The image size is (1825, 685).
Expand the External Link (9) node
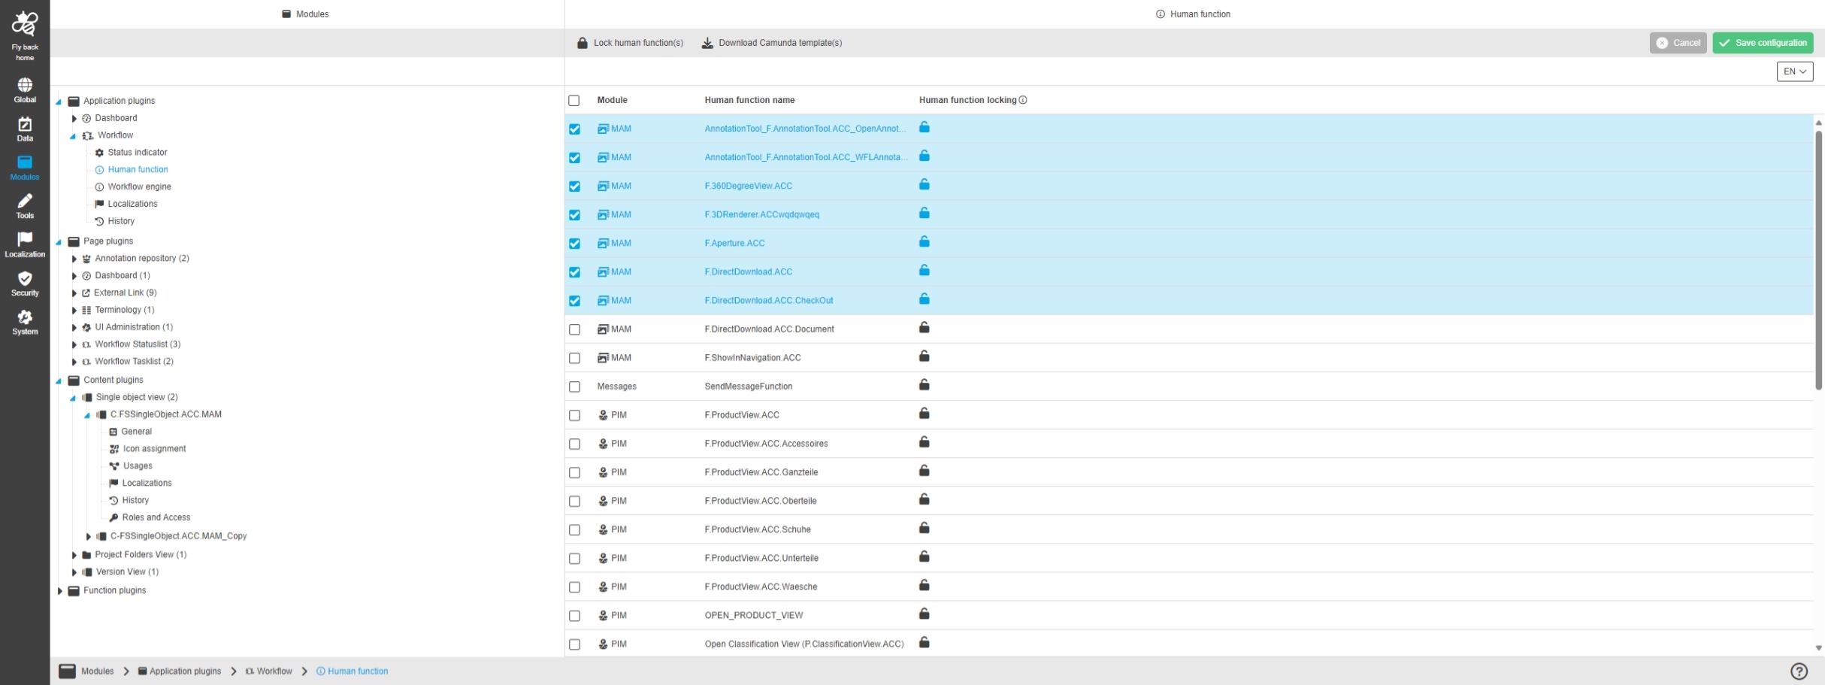coord(74,293)
